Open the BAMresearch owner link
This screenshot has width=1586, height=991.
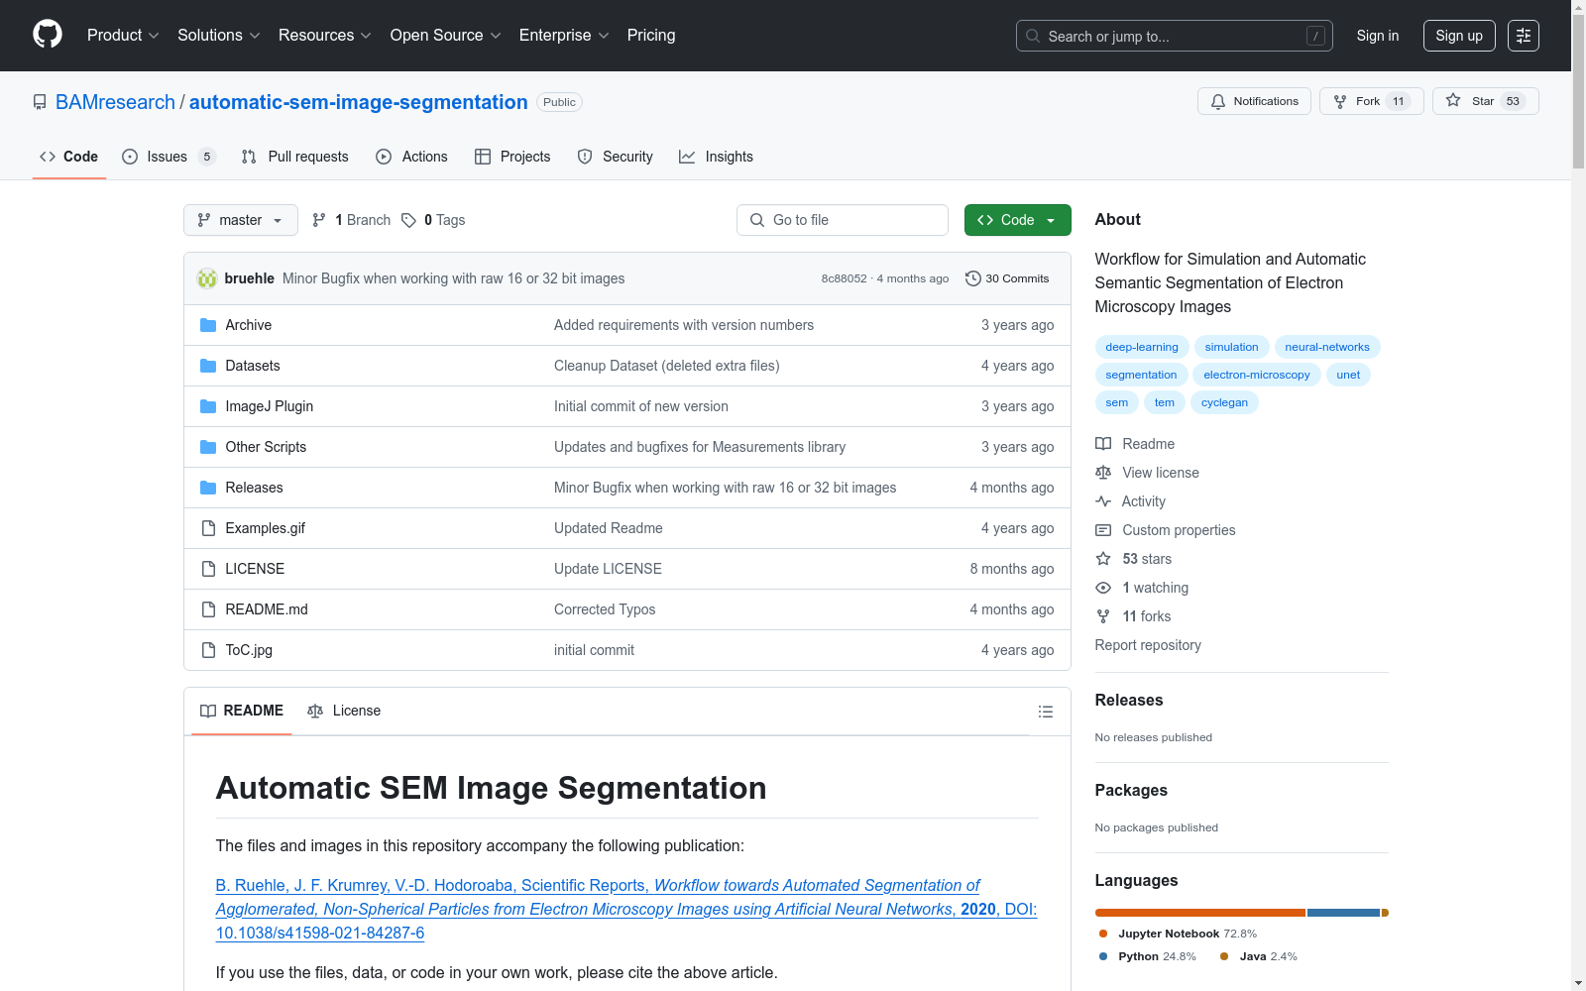[115, 102]
